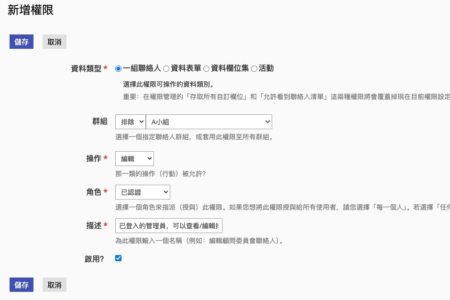This screenshot has height=300, width=450.
Task: Pick the 活動 radio button
Action: coord(254,68)
